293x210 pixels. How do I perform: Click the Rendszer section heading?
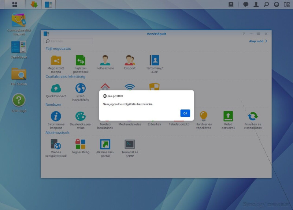pos(53,105)
